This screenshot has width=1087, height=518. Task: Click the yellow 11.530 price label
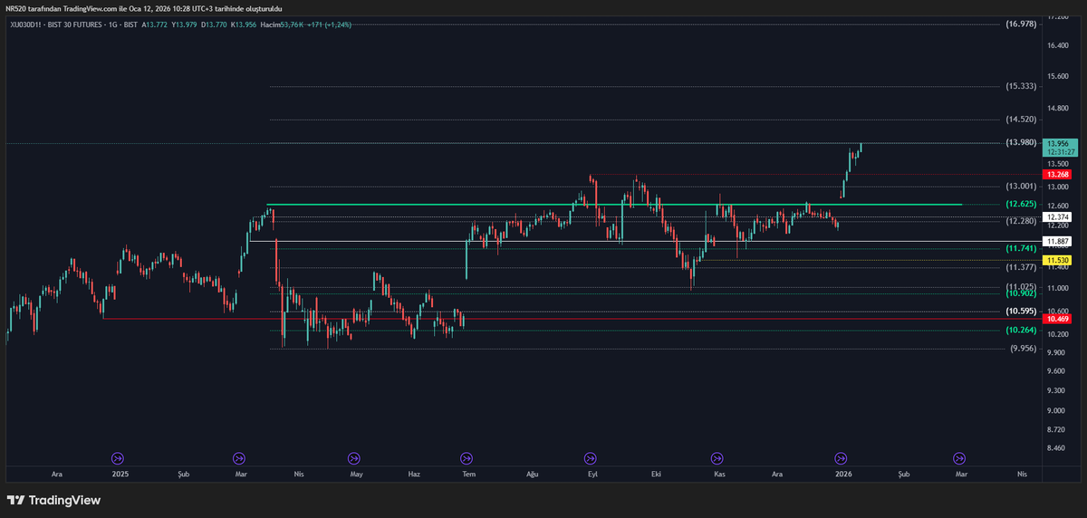tap(1056, 260)
